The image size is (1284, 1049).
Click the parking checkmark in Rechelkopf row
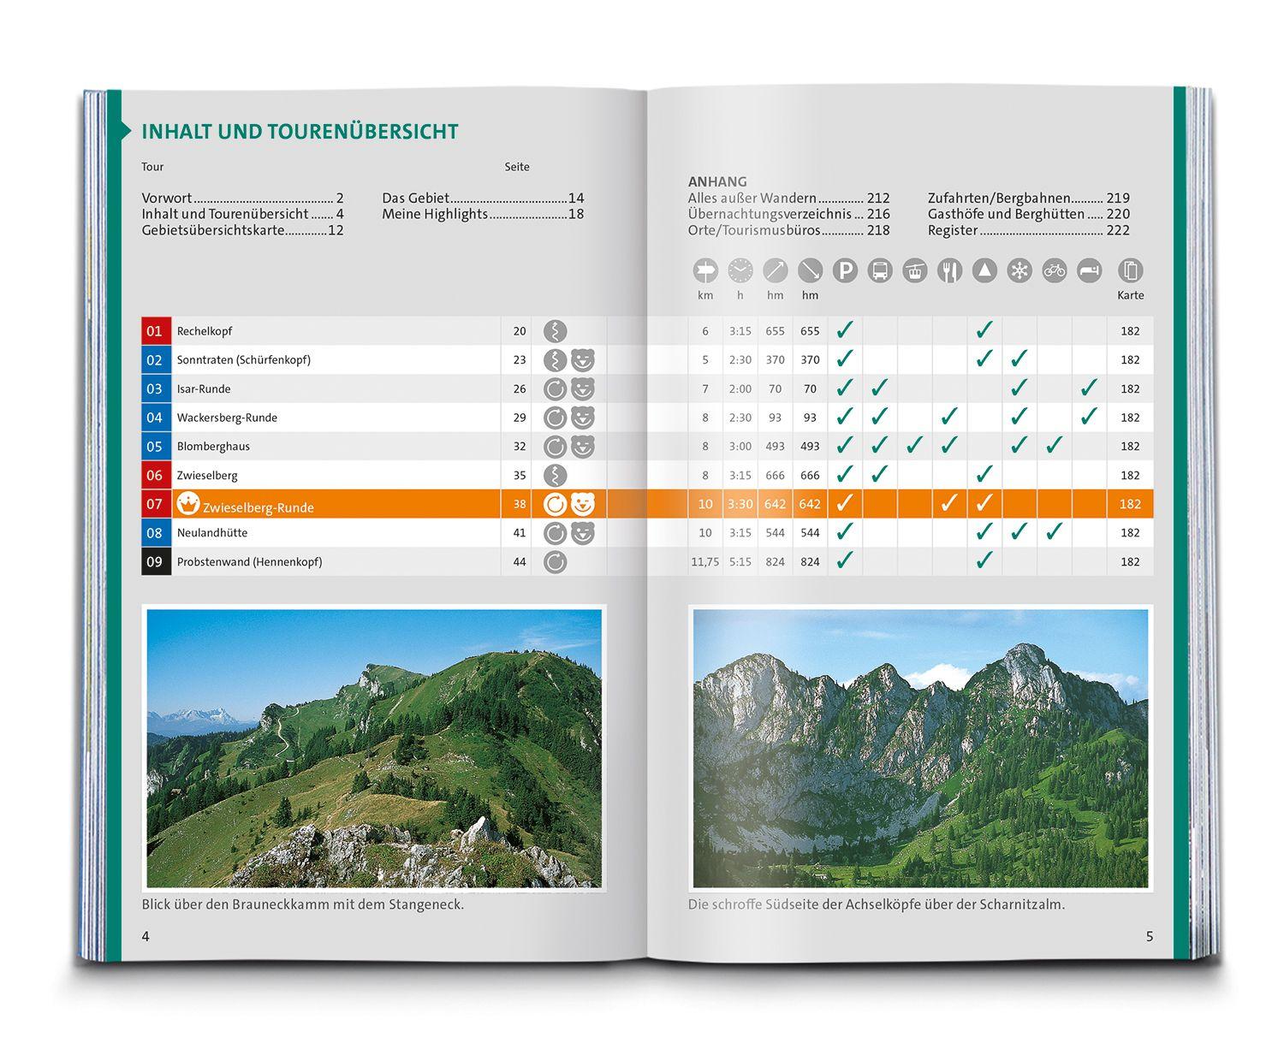coord(845,330)
